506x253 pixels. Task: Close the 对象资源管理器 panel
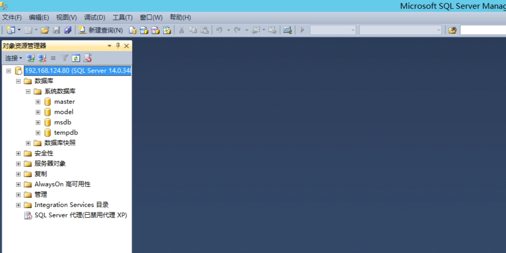coord(126,46)
